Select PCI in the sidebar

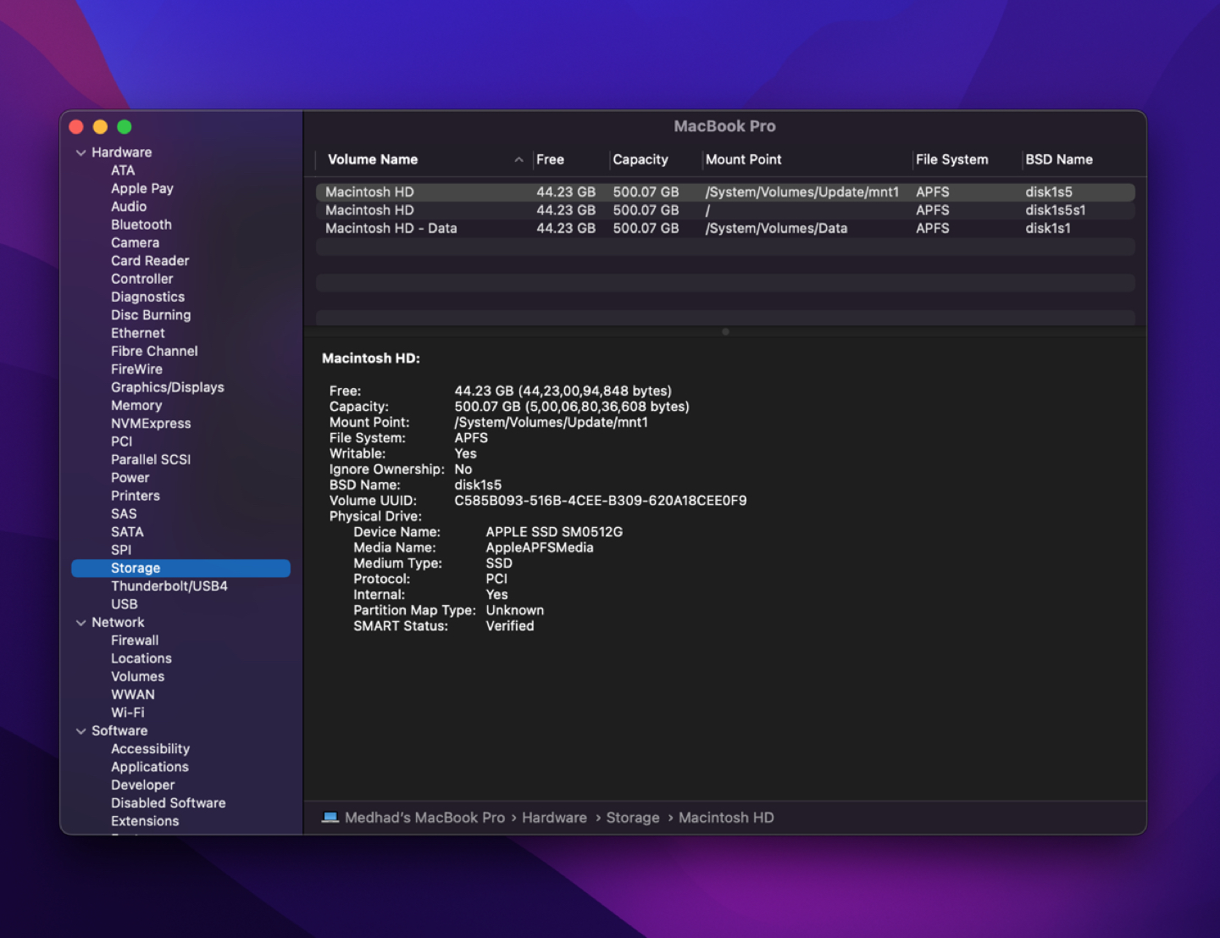coord(122,441)
